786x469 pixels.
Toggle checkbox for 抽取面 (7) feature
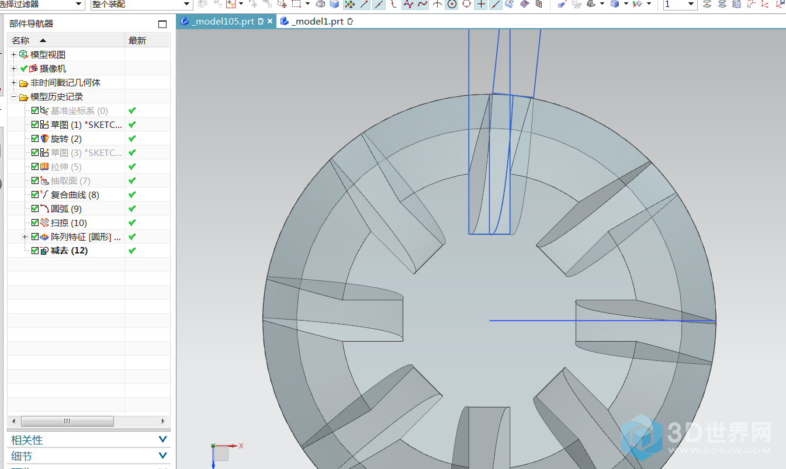[x=35, y=180]
